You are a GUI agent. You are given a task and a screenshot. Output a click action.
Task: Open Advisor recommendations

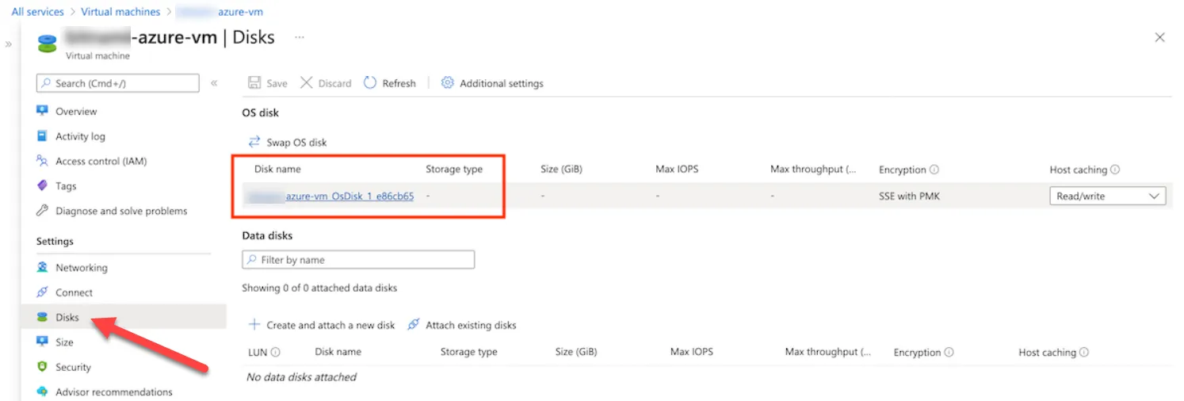tap(113, 391)
